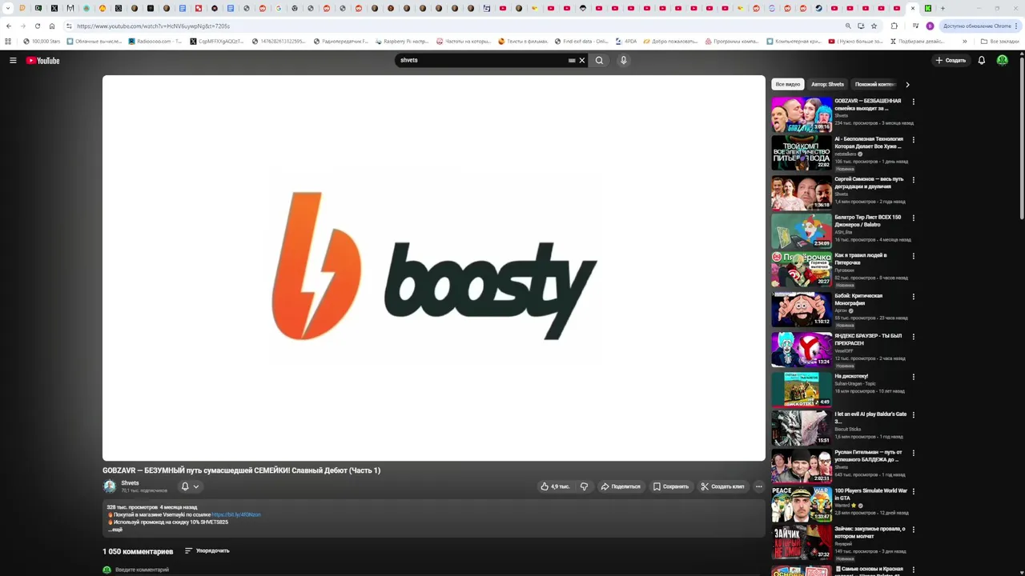Like the video with thumbs up

(554, 486)
